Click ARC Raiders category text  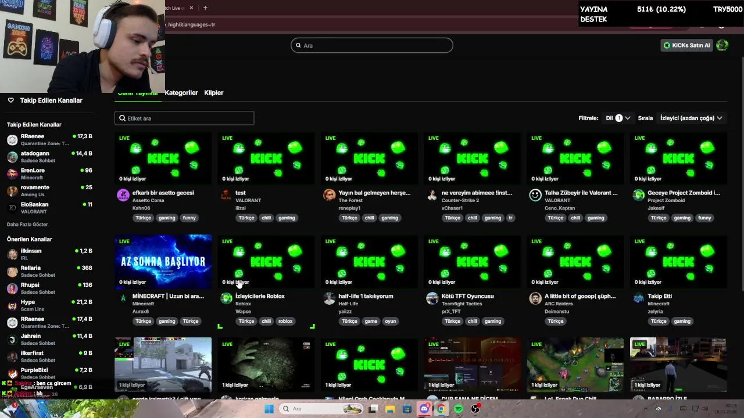pyautogui.click(x=559, y=304)
